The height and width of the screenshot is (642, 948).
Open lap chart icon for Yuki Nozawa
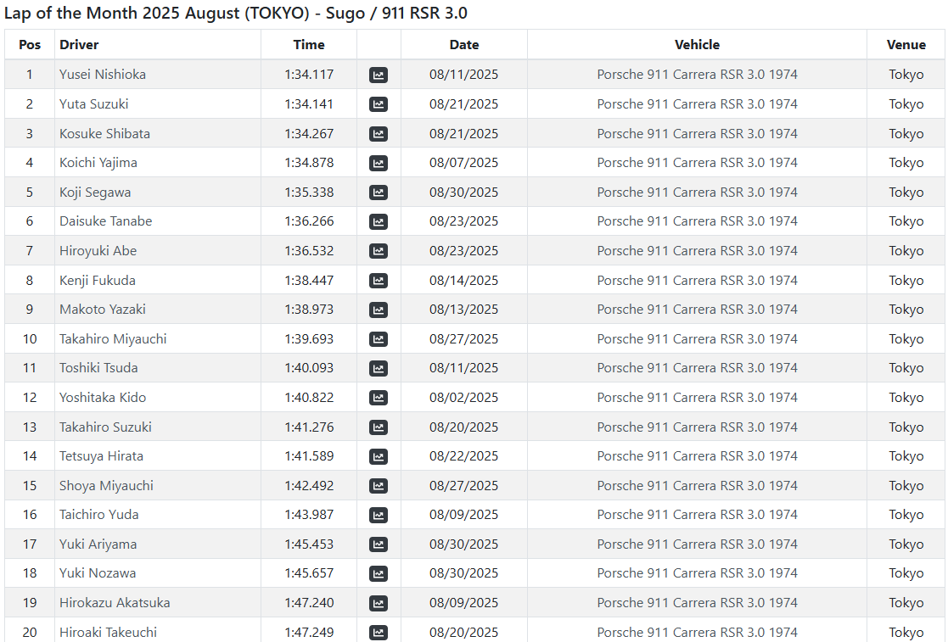click(379, 574)
